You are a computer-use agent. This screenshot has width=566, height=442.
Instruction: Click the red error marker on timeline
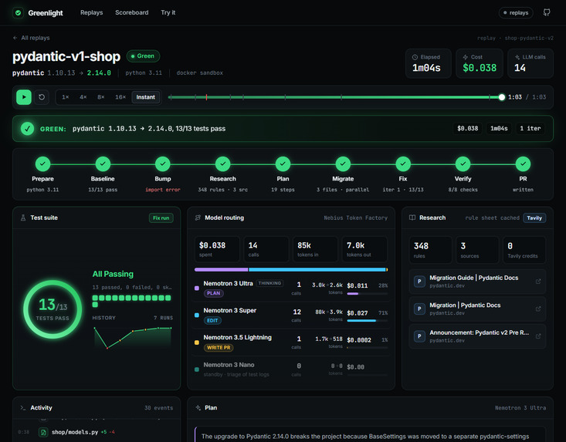pyautogui.click(x=206, y=97)
